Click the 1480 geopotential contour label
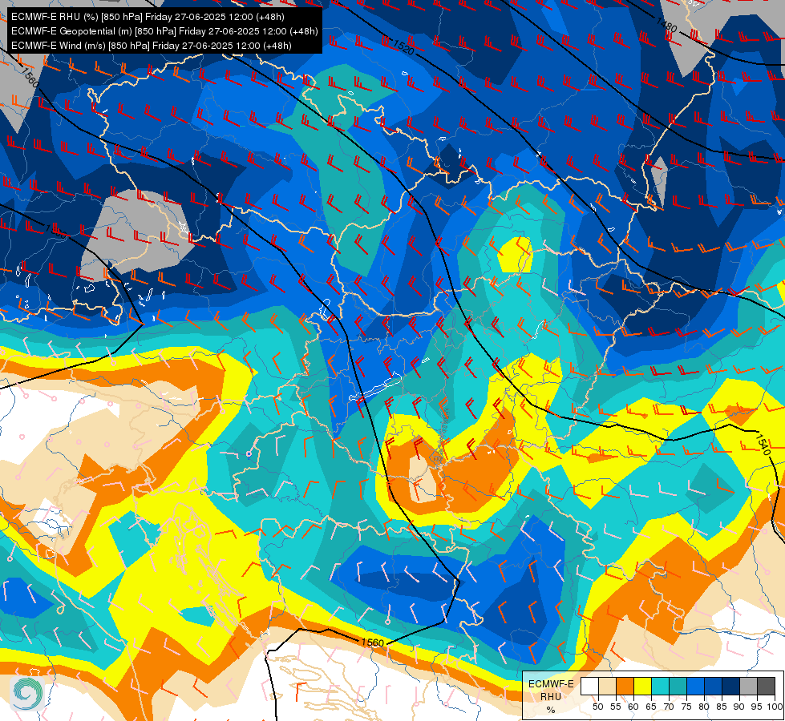Screen dimensions: 785x721 [666, 25]
